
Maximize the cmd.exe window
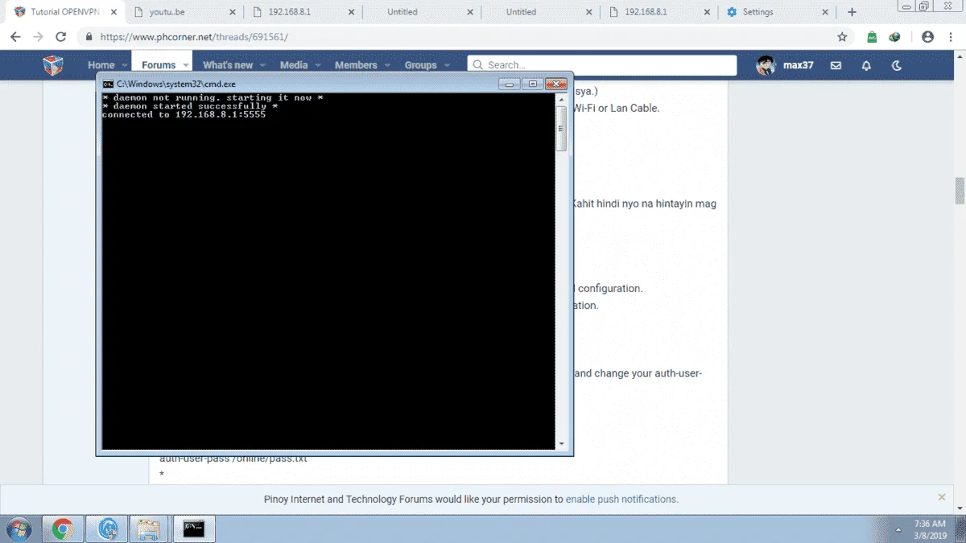tap(532, 84)
